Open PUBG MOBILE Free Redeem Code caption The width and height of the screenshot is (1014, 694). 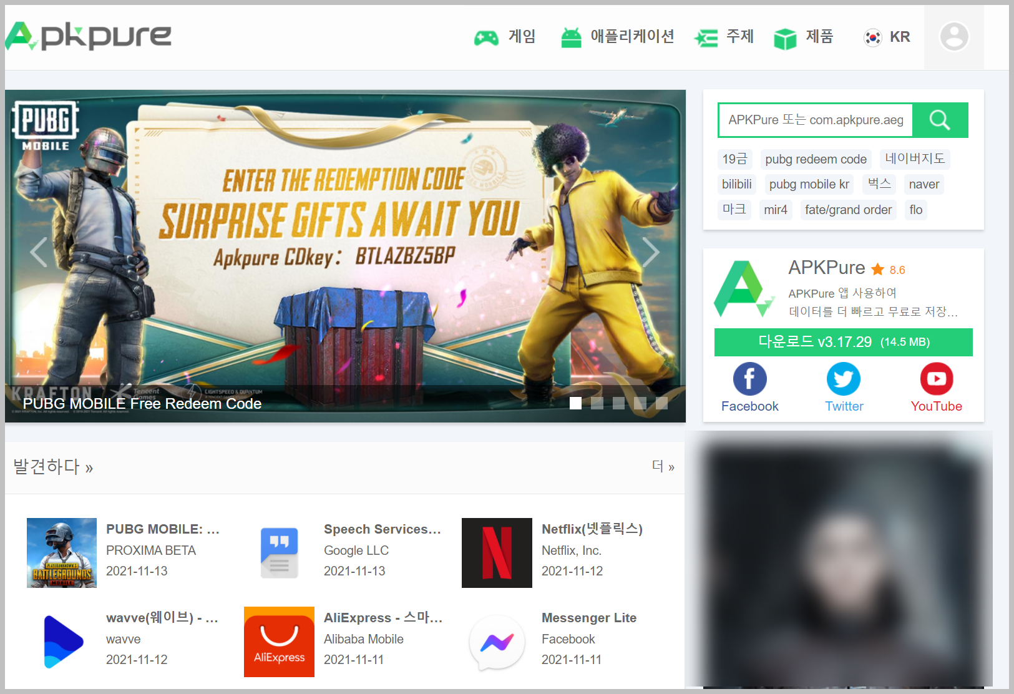point(142,404)
